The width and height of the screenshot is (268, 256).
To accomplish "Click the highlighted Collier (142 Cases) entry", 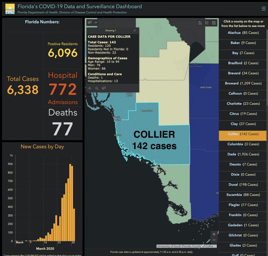I will 243,134.
